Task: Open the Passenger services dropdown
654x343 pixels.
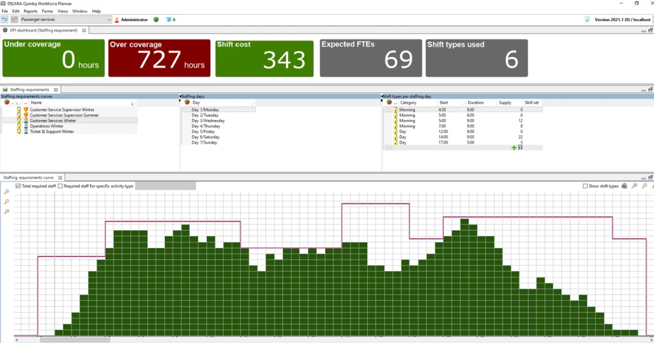Action: (x=109, y=20)
